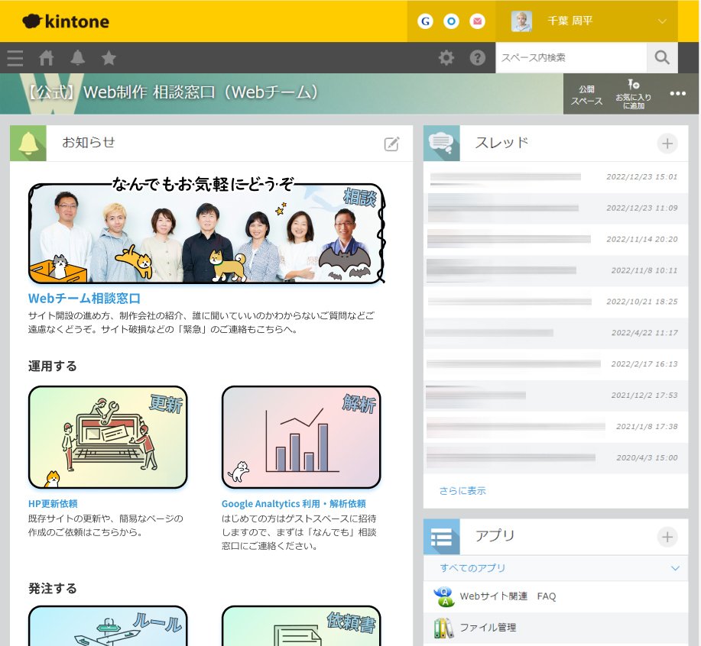Open the notifications bell icon
Viewport: 701px width, 646px height.
(77, 57)
